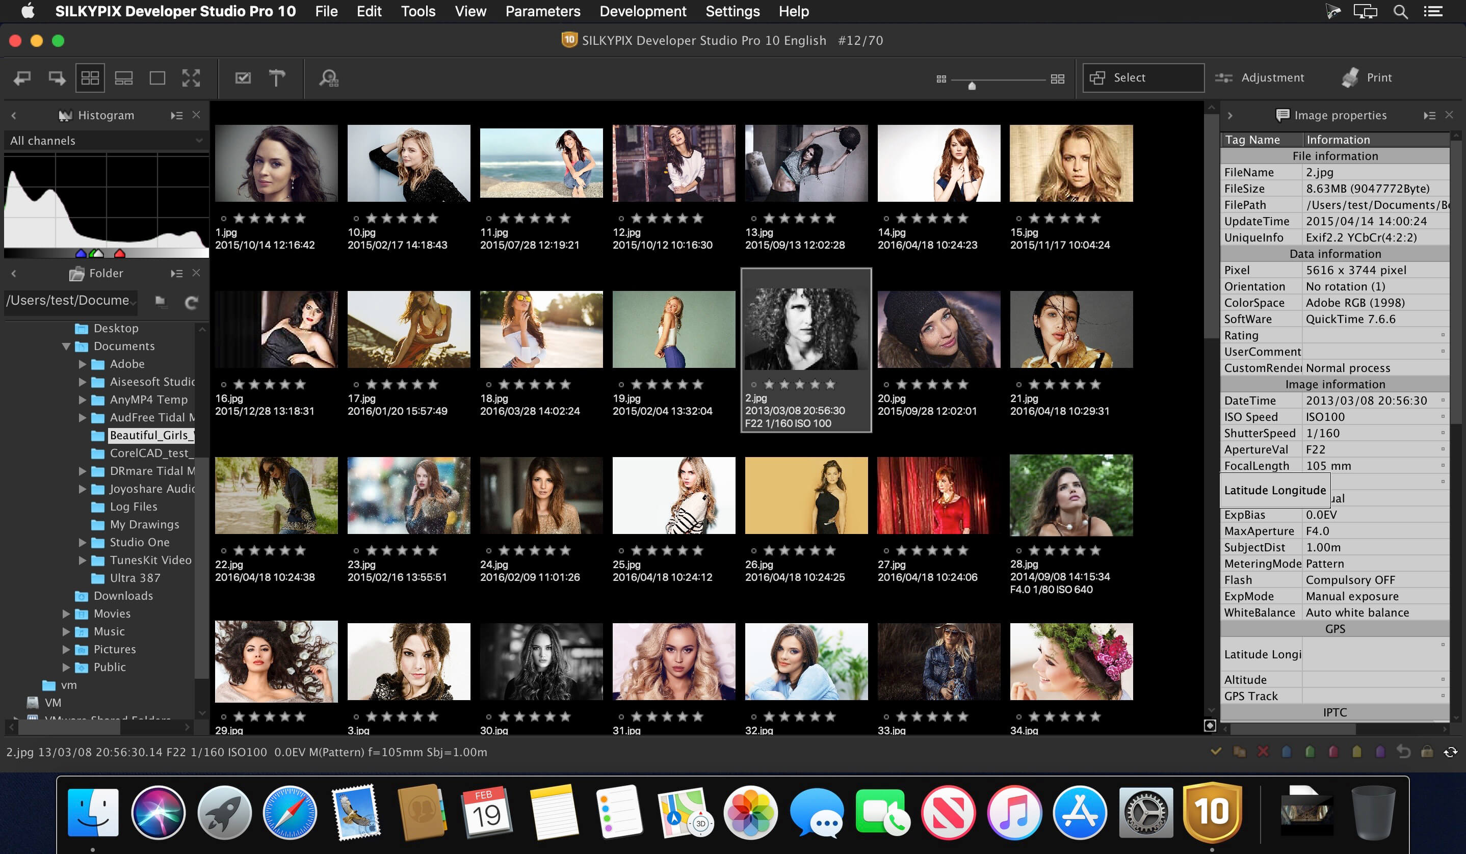Toggle the radio button next to image 2.jpg
This screenshot has width=1466, height=854.
coord(751,385)
